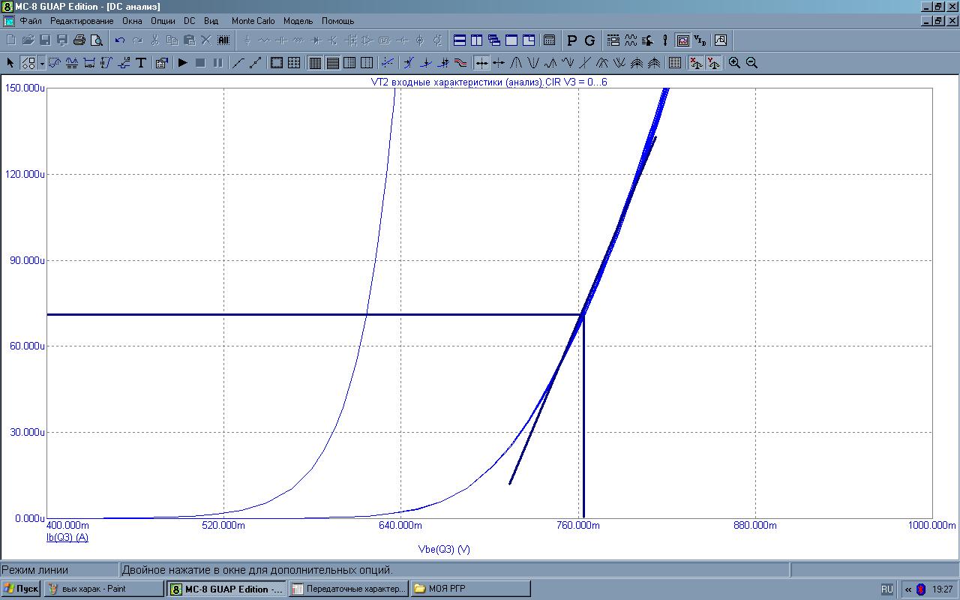Open the calculator tool icon
Viewport: 960px width, 600px height.
pos(549,40)
